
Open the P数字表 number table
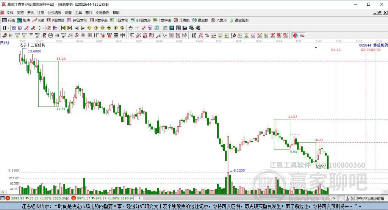coord(99,20)
